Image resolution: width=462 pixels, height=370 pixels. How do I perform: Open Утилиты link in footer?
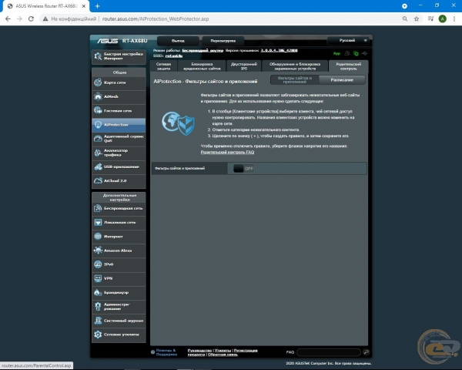click(223, 350)
